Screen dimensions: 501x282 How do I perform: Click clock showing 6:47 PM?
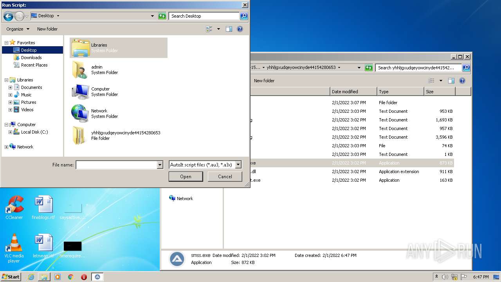click(481, 277)
